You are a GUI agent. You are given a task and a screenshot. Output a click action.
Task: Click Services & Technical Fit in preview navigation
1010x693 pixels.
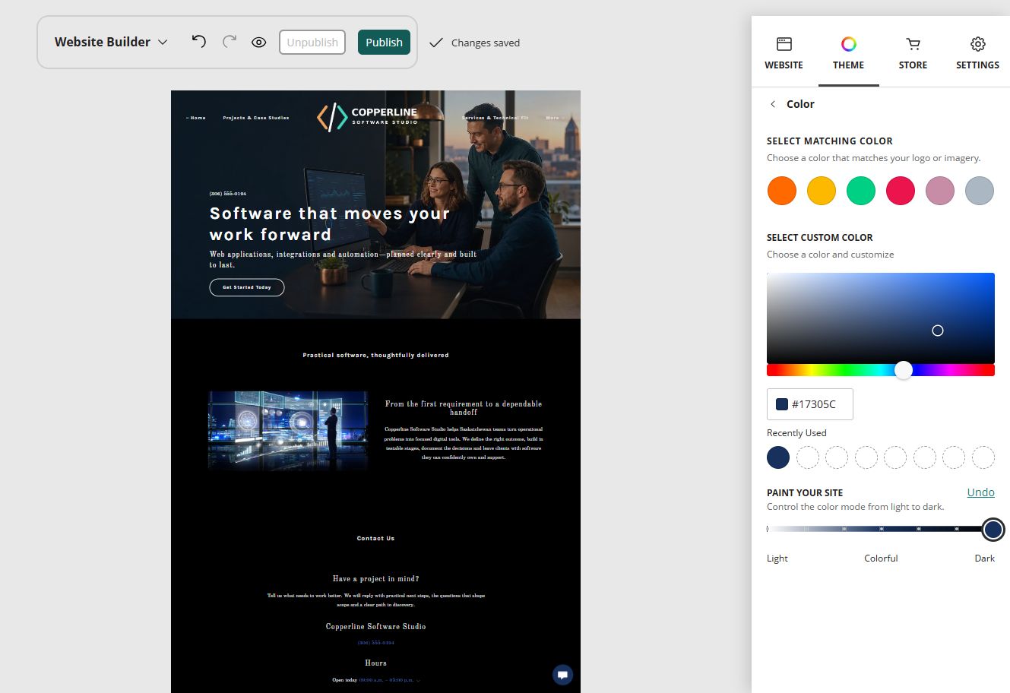pyautogui.click(x=495, y=118)
